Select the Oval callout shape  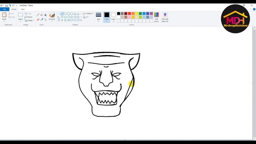coord(75,20)
